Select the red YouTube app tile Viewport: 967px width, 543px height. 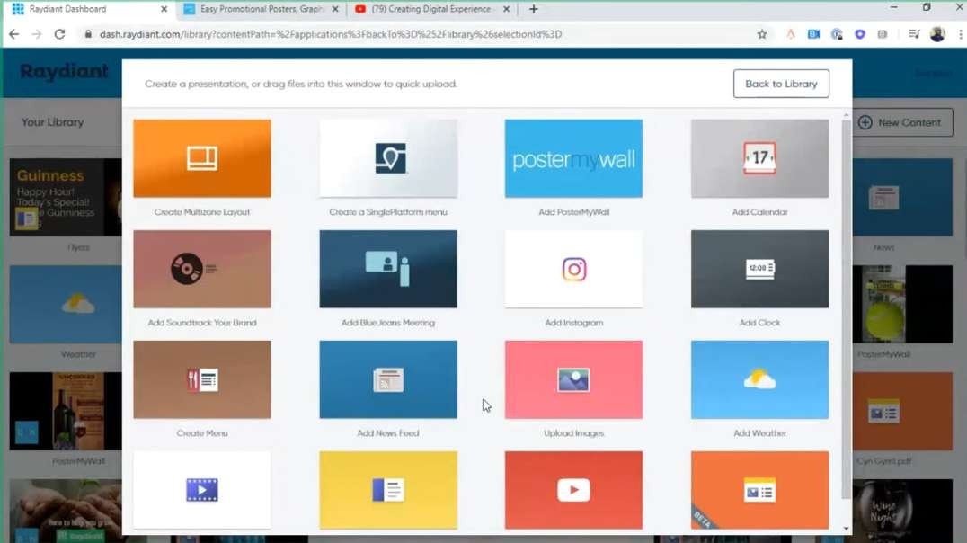tap(573, 490)
